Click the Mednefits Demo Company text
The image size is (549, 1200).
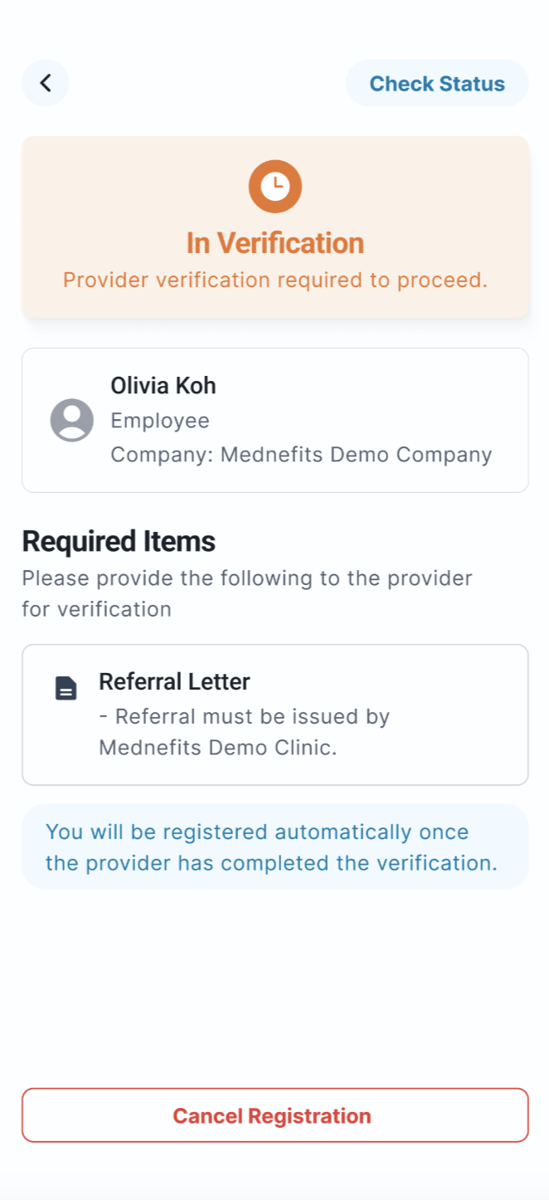click(x=301, y=455)
